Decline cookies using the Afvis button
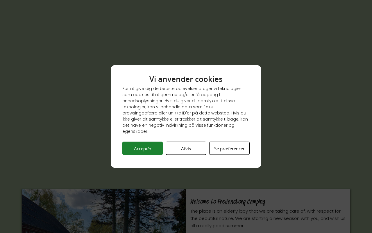Viewport: 372px width, 233px height. [x=186, y=148]
